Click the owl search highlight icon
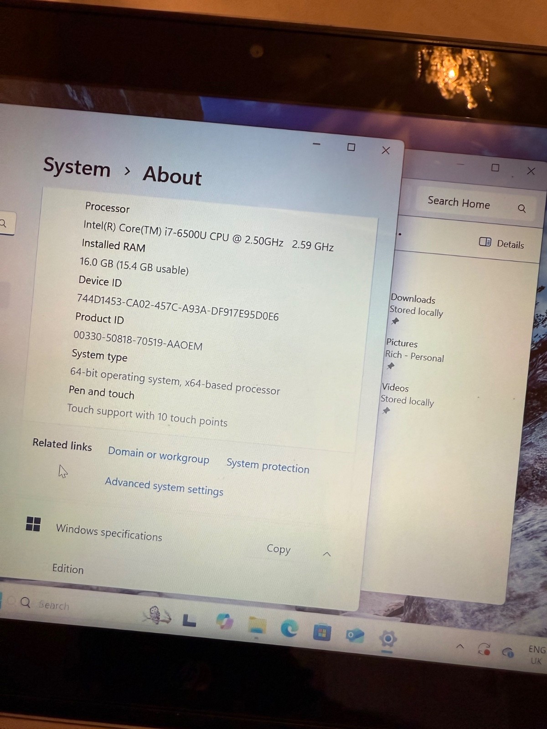 coord(156,615)
